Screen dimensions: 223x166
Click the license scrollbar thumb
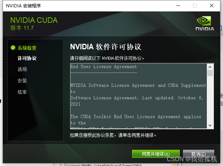[x=210, y=73]
